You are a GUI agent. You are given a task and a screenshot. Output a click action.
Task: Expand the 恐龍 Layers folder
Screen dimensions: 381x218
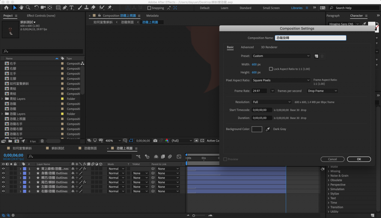(2, 114)
